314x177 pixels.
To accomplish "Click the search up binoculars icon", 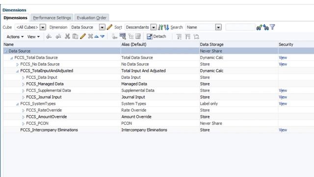I will pyautogui.click(x=259, y=27).
